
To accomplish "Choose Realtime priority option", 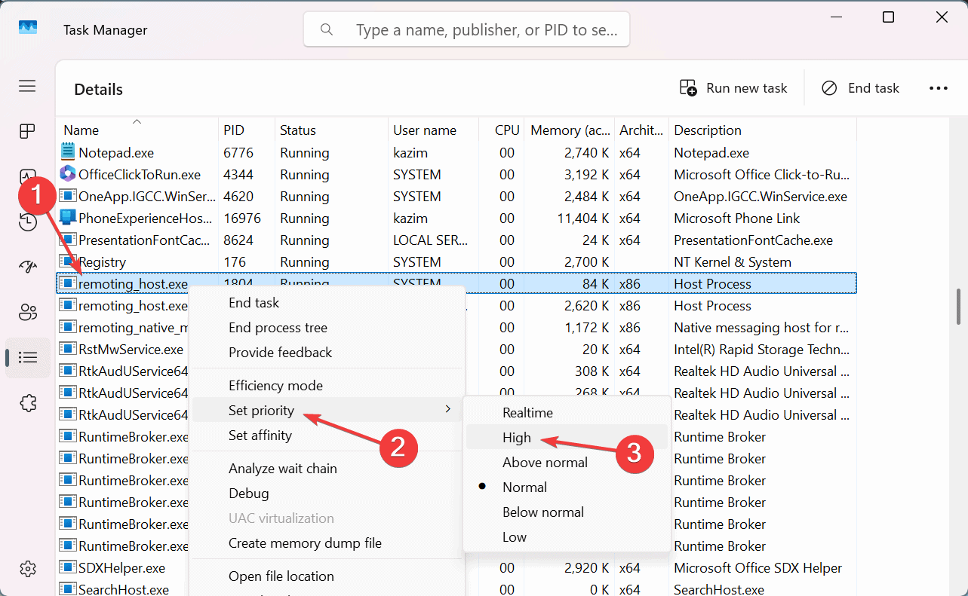I will point(527,413).
